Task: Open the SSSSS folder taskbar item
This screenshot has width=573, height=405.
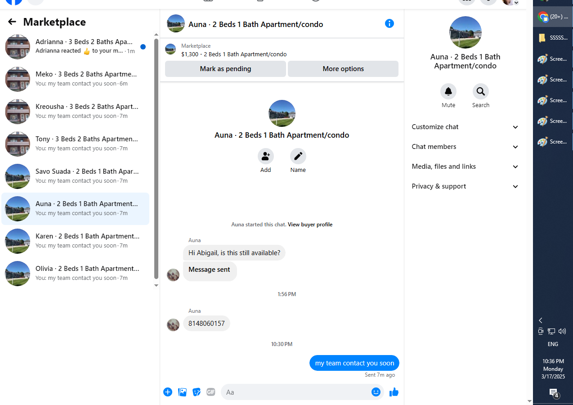Action: click(x=553, y=38)
